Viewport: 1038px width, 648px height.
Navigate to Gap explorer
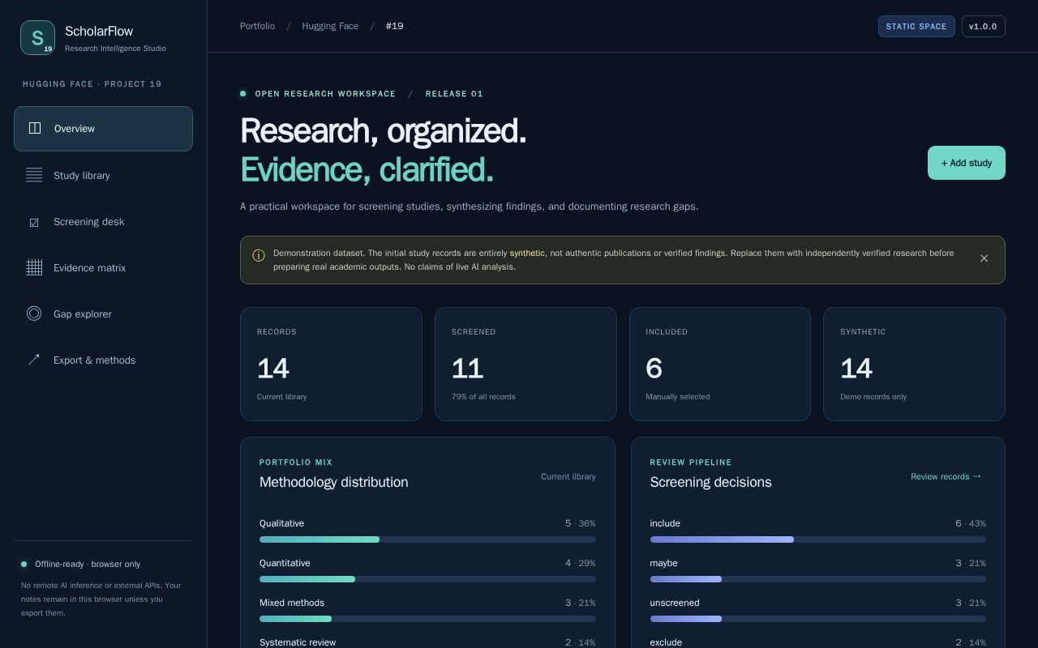(x=103, y=313)
